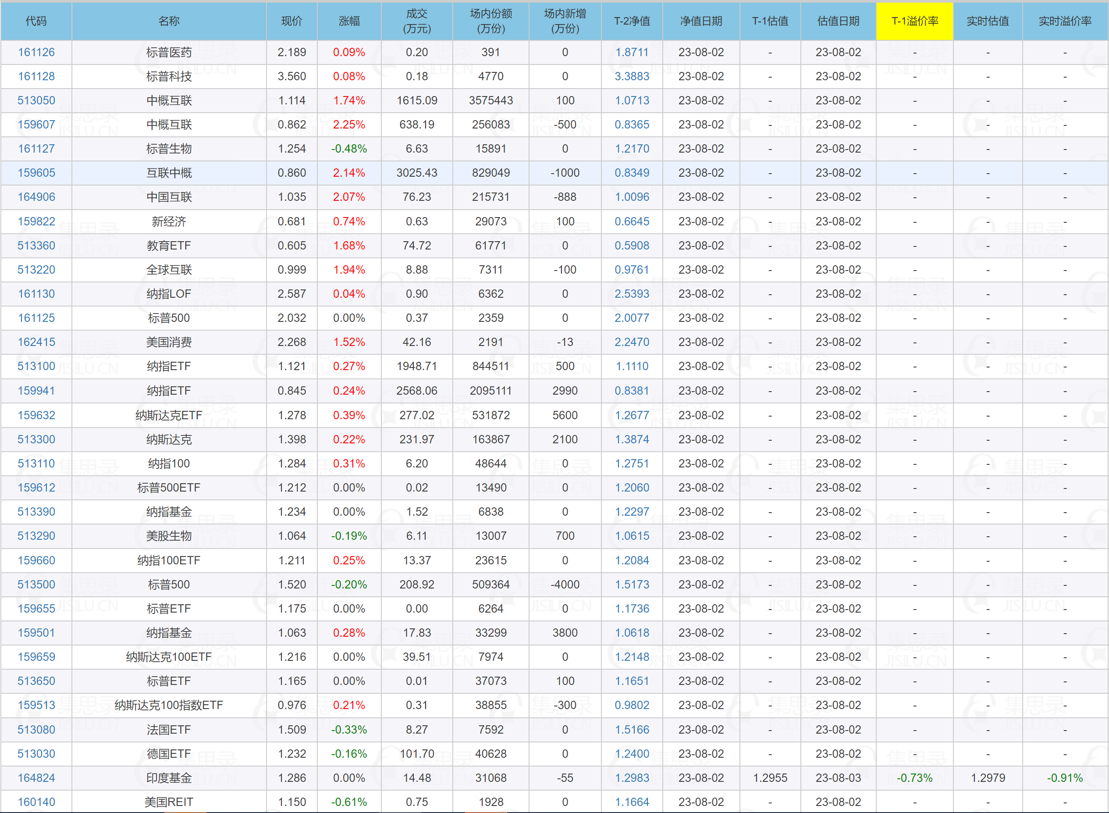Open fund code 161126 link
Screen dimensions: 1109x813
point(36,52)
